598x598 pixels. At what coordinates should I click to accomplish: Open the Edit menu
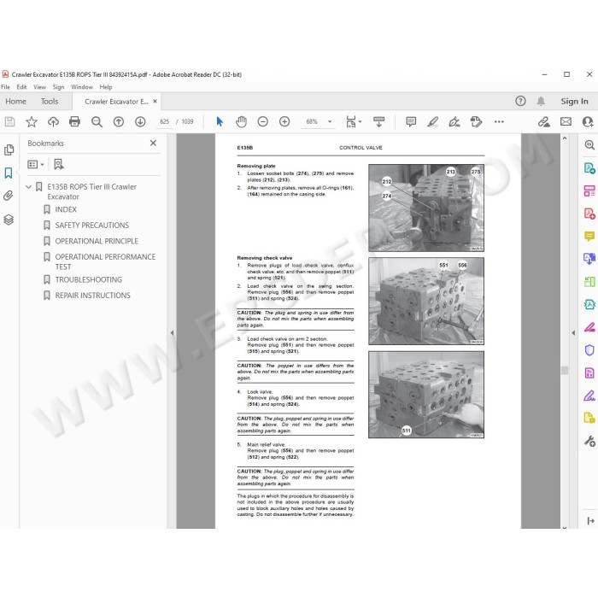click(x=21, y=87)
